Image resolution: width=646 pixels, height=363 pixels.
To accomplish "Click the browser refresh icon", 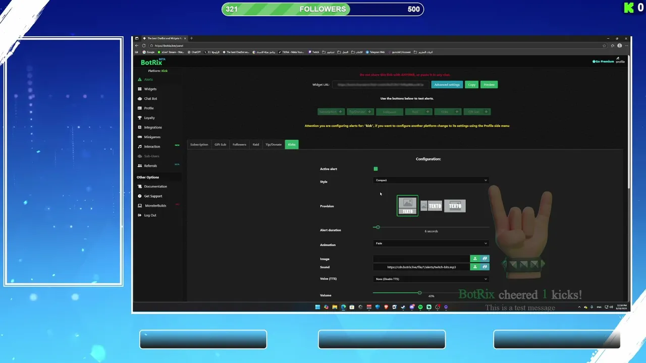I will coord(144,45).
